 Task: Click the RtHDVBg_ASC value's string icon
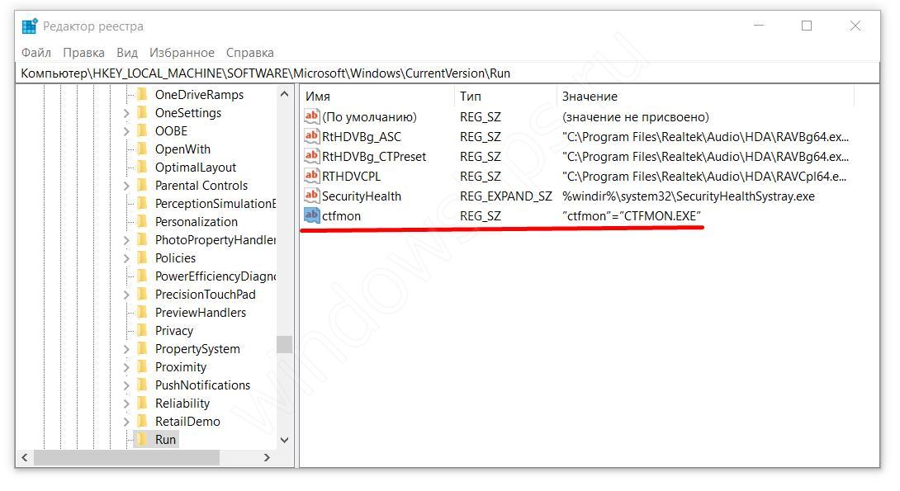point(311,136)
